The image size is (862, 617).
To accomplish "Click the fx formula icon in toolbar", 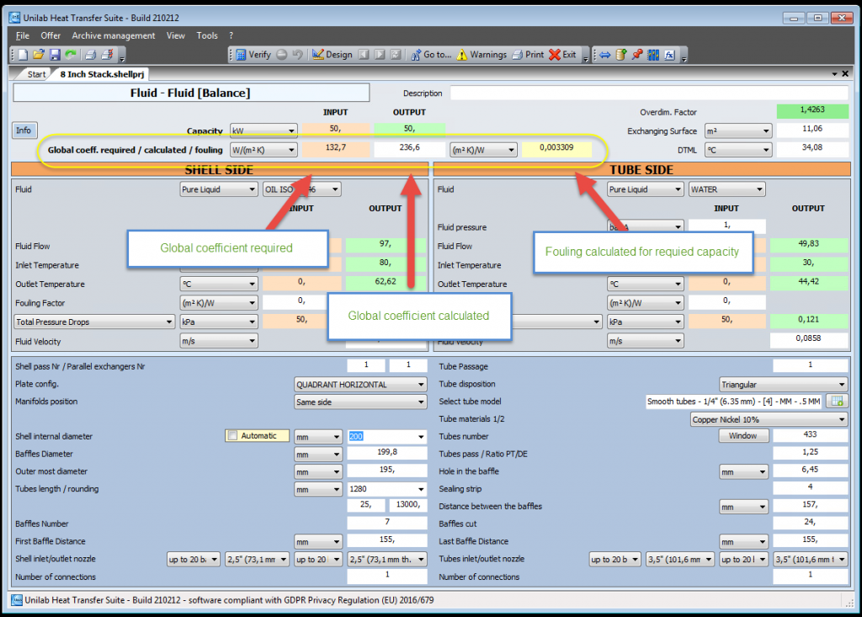I will click(669, 55).
